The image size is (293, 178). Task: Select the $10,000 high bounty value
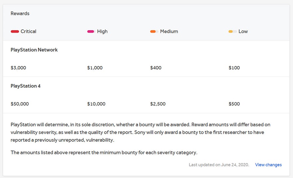[96, 104]
